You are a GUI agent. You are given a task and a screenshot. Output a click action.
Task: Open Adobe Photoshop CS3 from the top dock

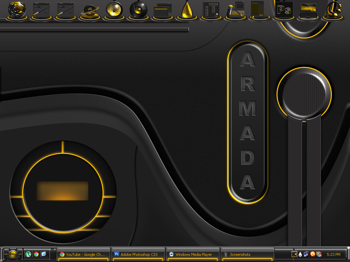point(284,10)
